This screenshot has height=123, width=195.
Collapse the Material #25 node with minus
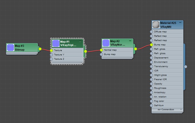pos(180,22)
